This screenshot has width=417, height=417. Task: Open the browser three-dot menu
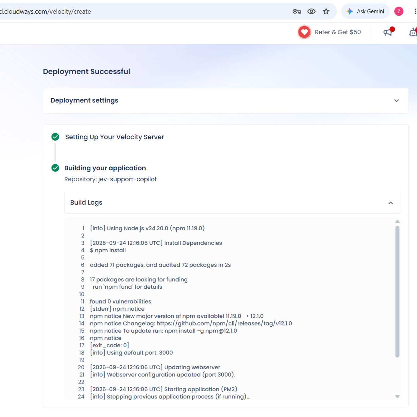tap(415, 12)
